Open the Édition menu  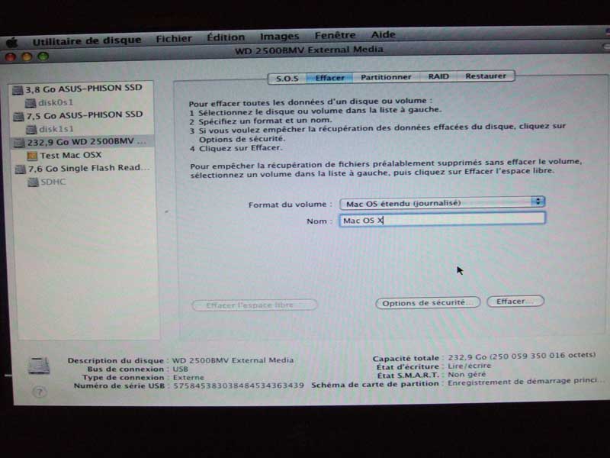226,37
